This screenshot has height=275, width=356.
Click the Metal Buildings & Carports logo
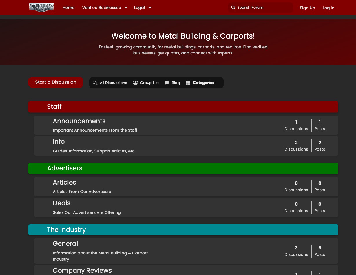(41, 8)
